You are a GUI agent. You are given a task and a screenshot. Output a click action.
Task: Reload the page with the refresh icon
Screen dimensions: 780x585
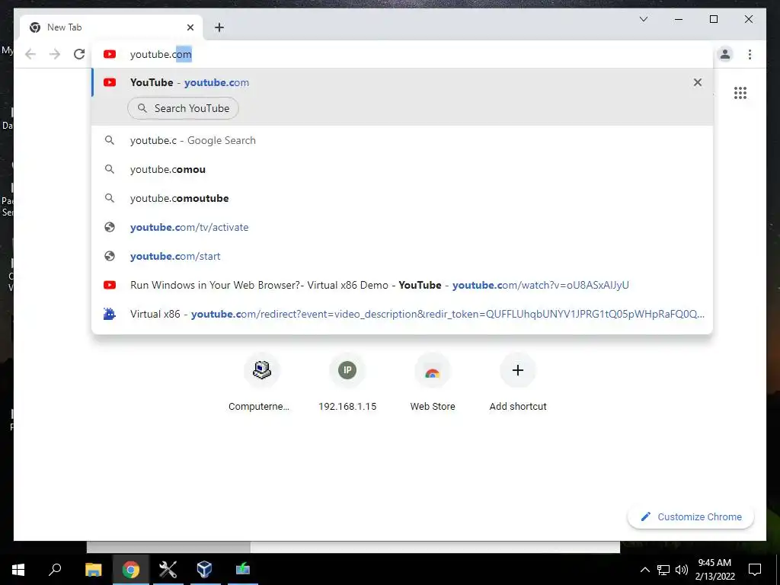click(79, 54)
